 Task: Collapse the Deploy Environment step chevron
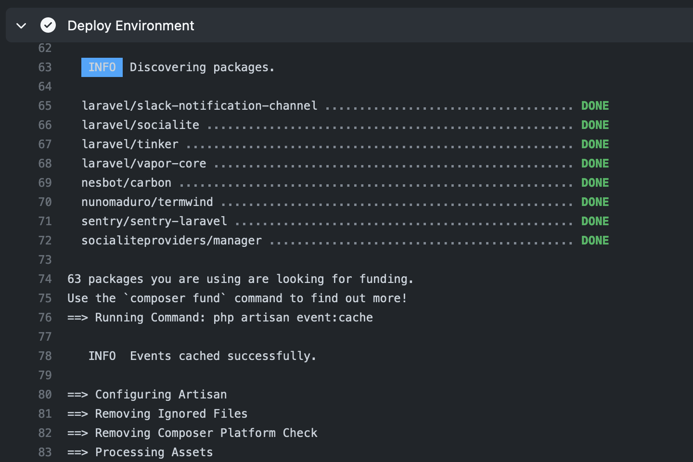point(21,26)
